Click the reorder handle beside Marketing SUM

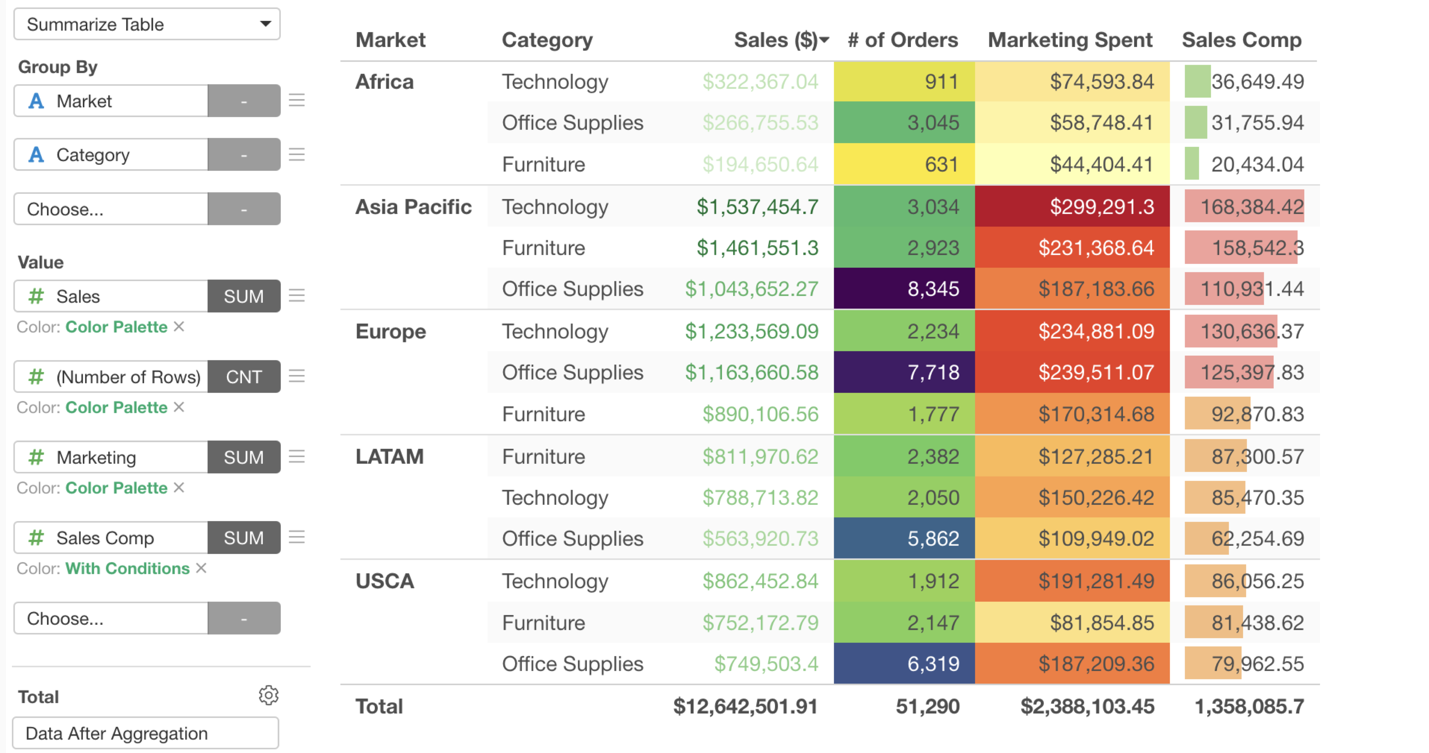pyautogui.click(x=297, y=456)
